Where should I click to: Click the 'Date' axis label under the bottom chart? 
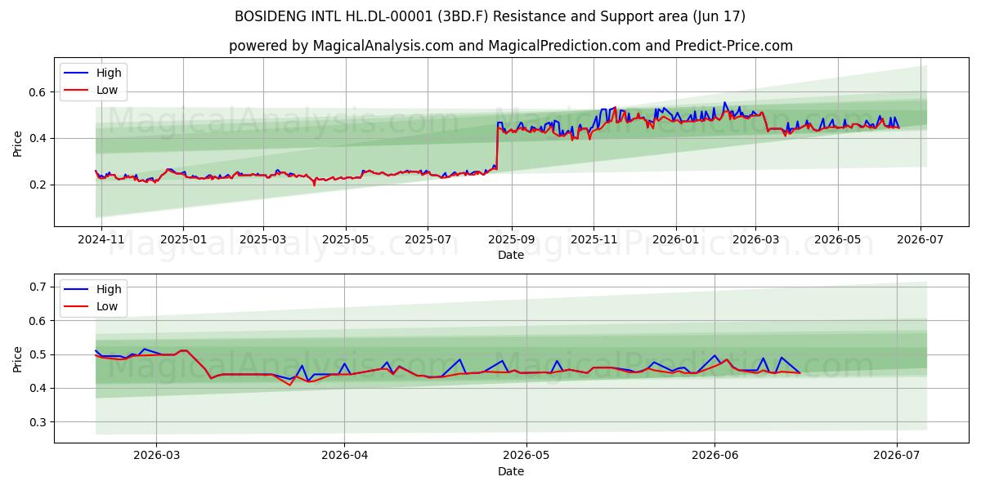(511, 471)
